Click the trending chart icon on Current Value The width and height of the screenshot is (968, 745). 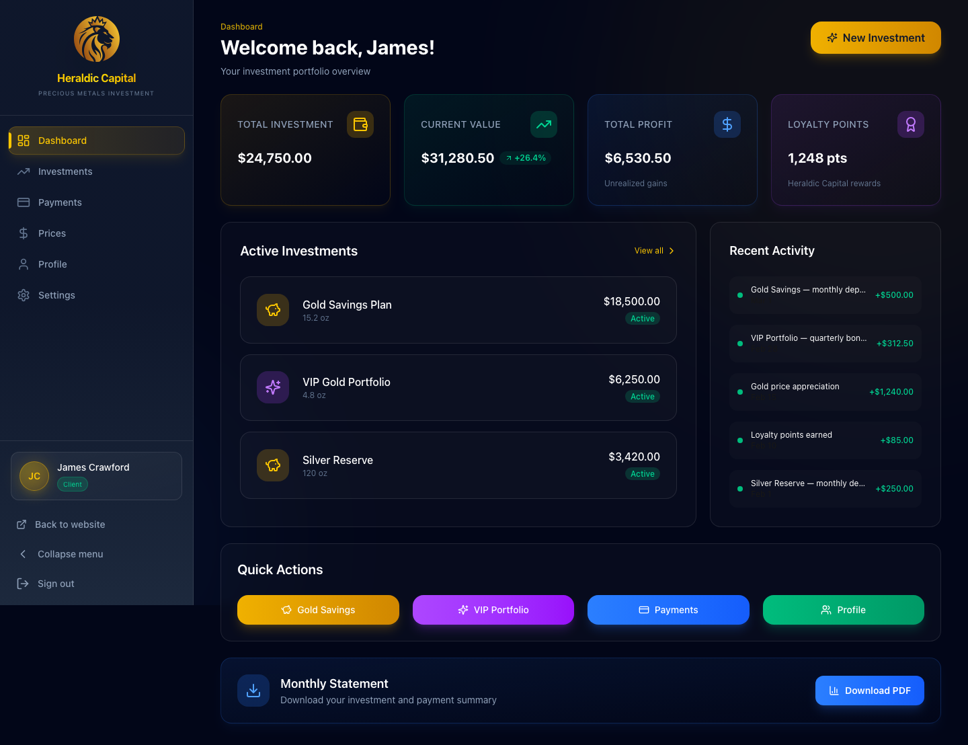(544, 124)
